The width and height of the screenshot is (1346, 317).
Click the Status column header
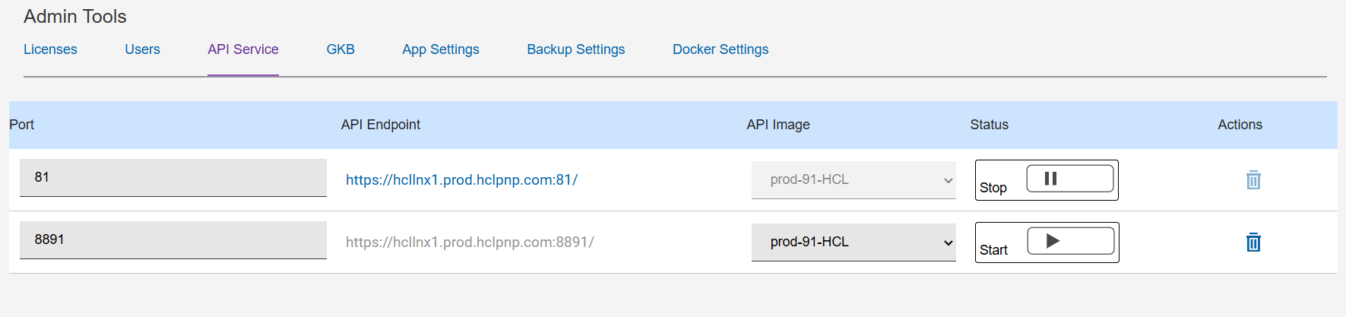tap(989, 125)
